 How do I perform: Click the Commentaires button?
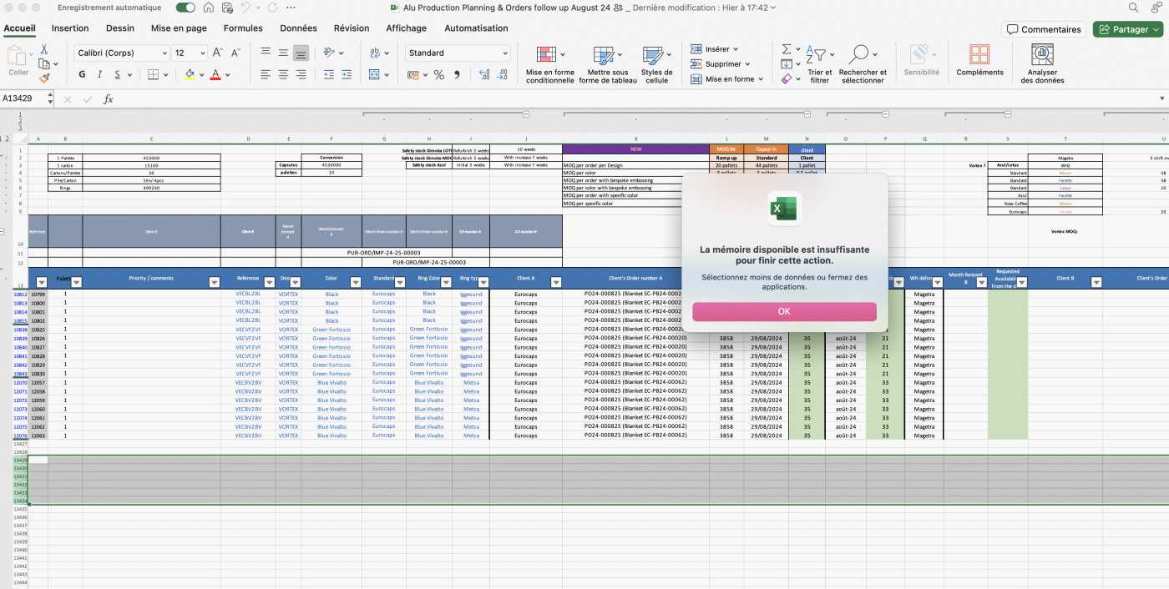1043,29
